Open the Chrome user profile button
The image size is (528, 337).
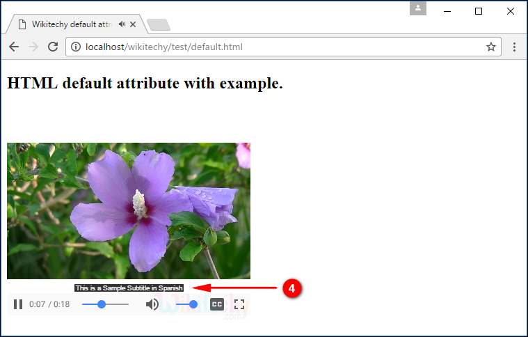(418, 8)
